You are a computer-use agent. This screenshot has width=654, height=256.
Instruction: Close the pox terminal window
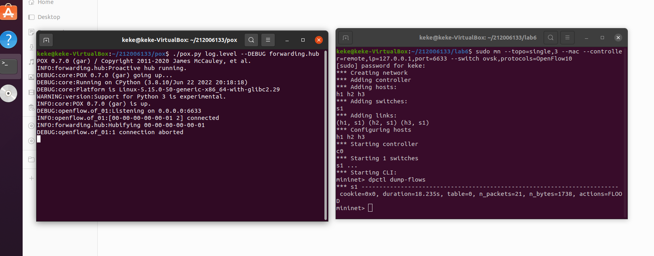click(x=319, y=40)
